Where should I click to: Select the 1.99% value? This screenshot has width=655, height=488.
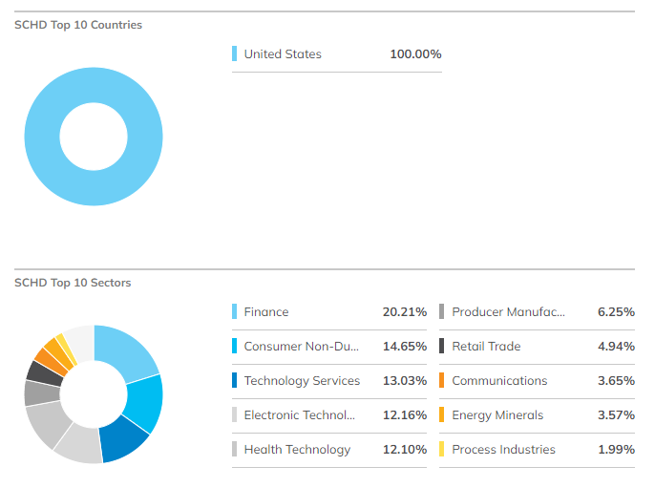click(x=616, y=449)
